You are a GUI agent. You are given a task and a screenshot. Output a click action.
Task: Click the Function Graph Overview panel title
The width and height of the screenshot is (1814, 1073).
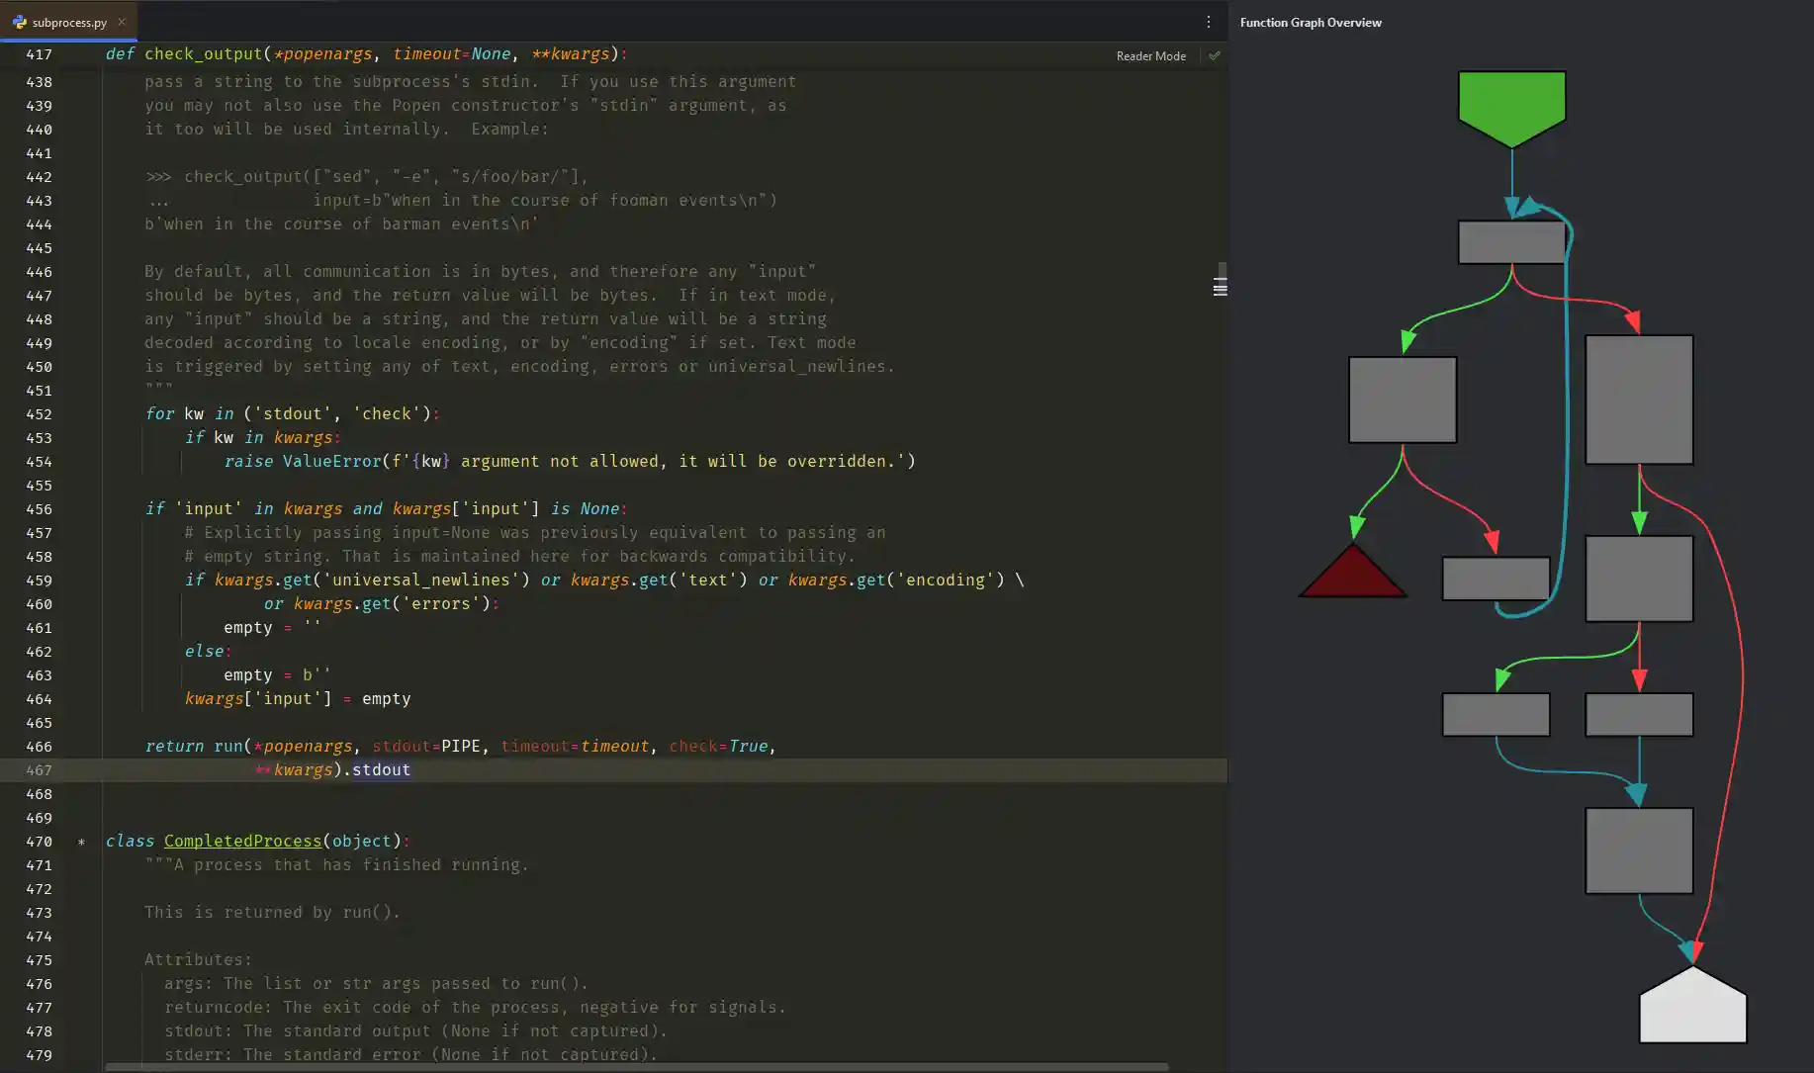[x=1311, y=23]
